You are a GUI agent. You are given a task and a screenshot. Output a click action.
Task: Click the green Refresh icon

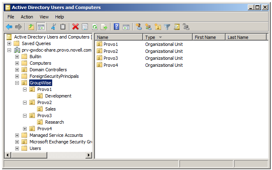[x=95, y=27]
